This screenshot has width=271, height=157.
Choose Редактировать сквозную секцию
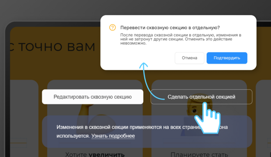click(x=93, y=97)
